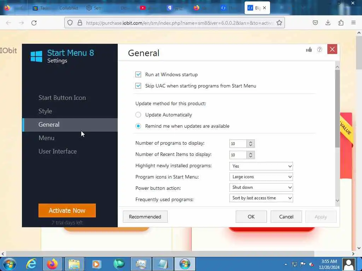Viewport: 362px width, 271px height.
Task: Open the Save to Pocket icon
Action: [x=315, y=23]
